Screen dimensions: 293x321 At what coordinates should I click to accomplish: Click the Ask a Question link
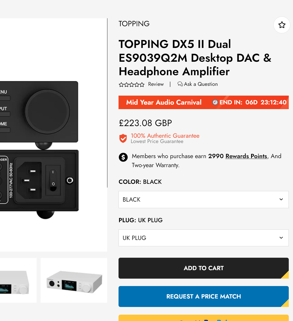point(201,84)
